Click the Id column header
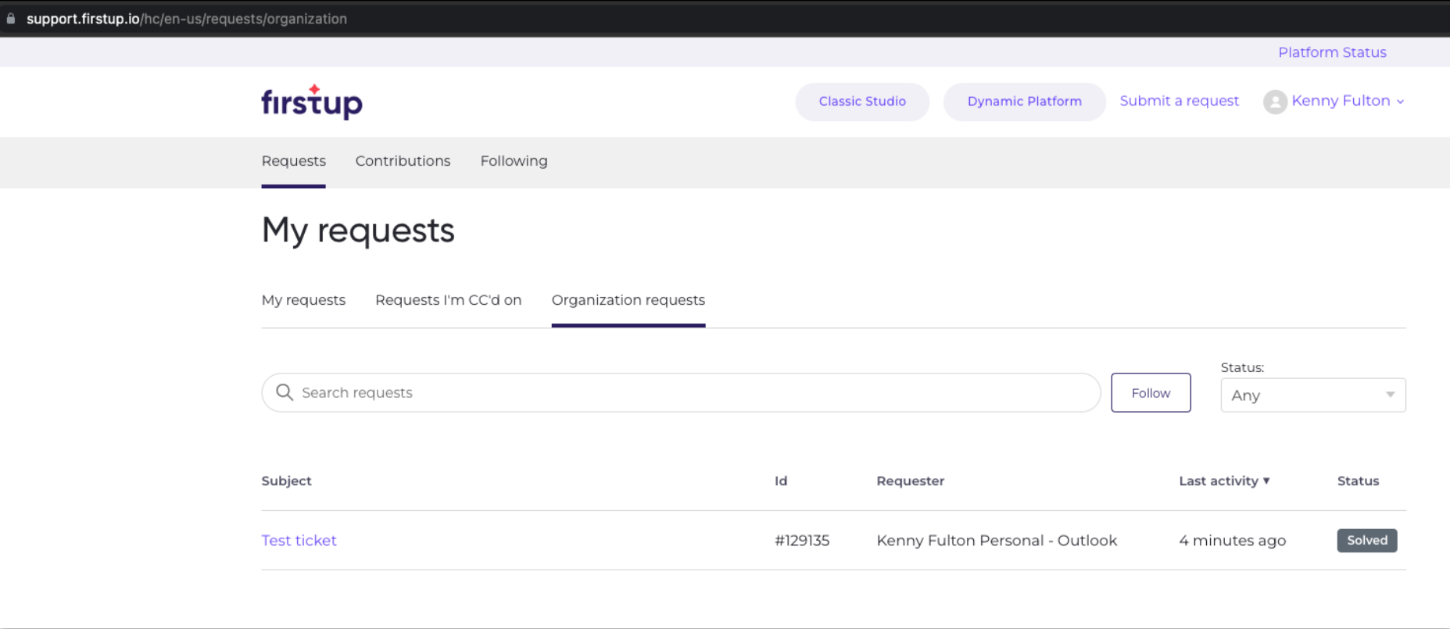1450x629 pixels. click(781, 481)
